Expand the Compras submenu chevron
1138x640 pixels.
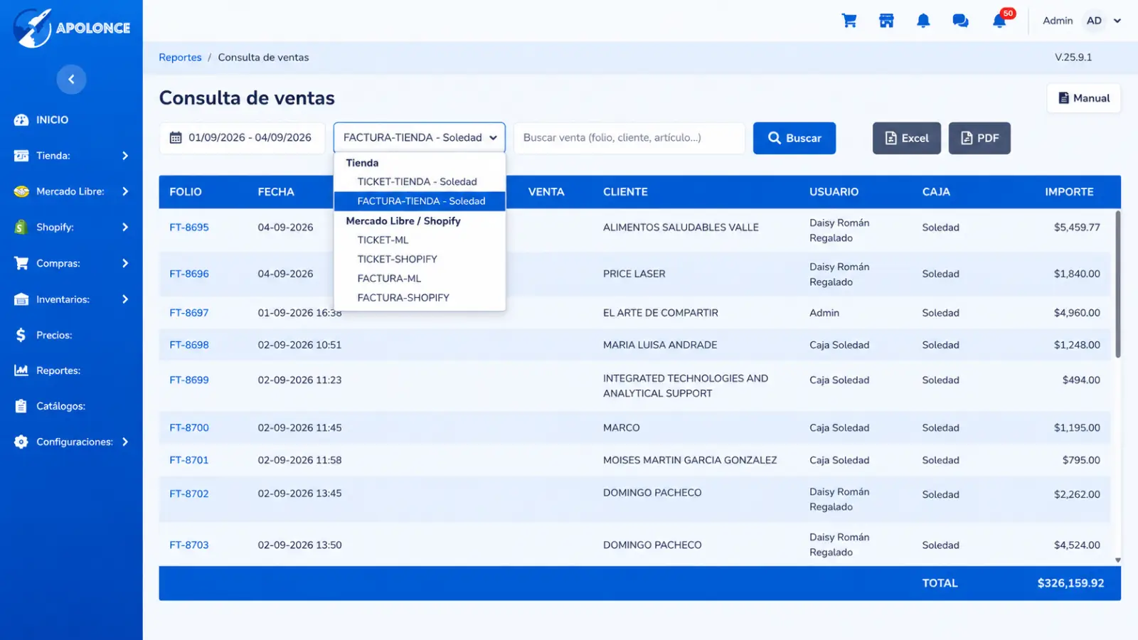125,263
